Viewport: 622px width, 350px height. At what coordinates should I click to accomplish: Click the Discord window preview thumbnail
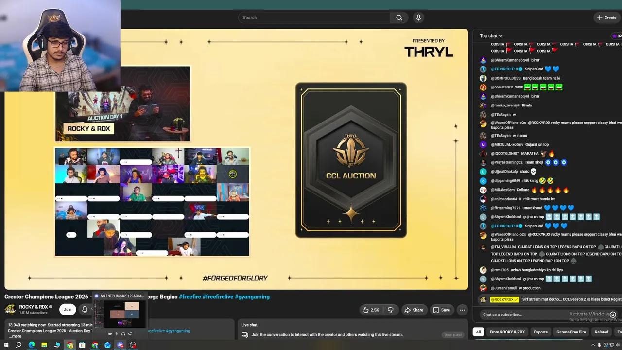pos(120,314)
